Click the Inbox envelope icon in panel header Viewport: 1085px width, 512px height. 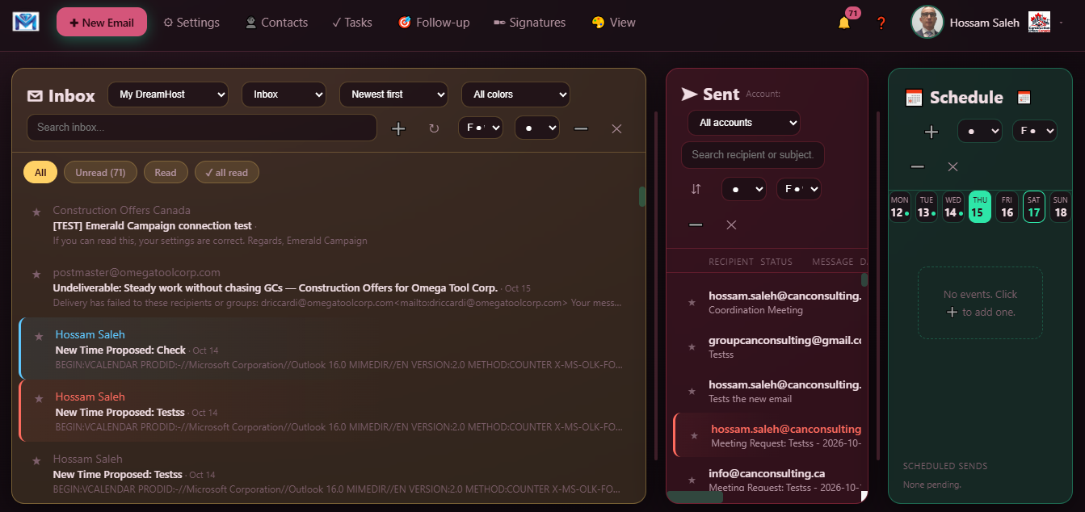35,96
